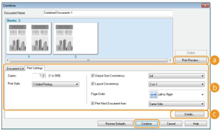Click the Document Name input field

(108, 13)
